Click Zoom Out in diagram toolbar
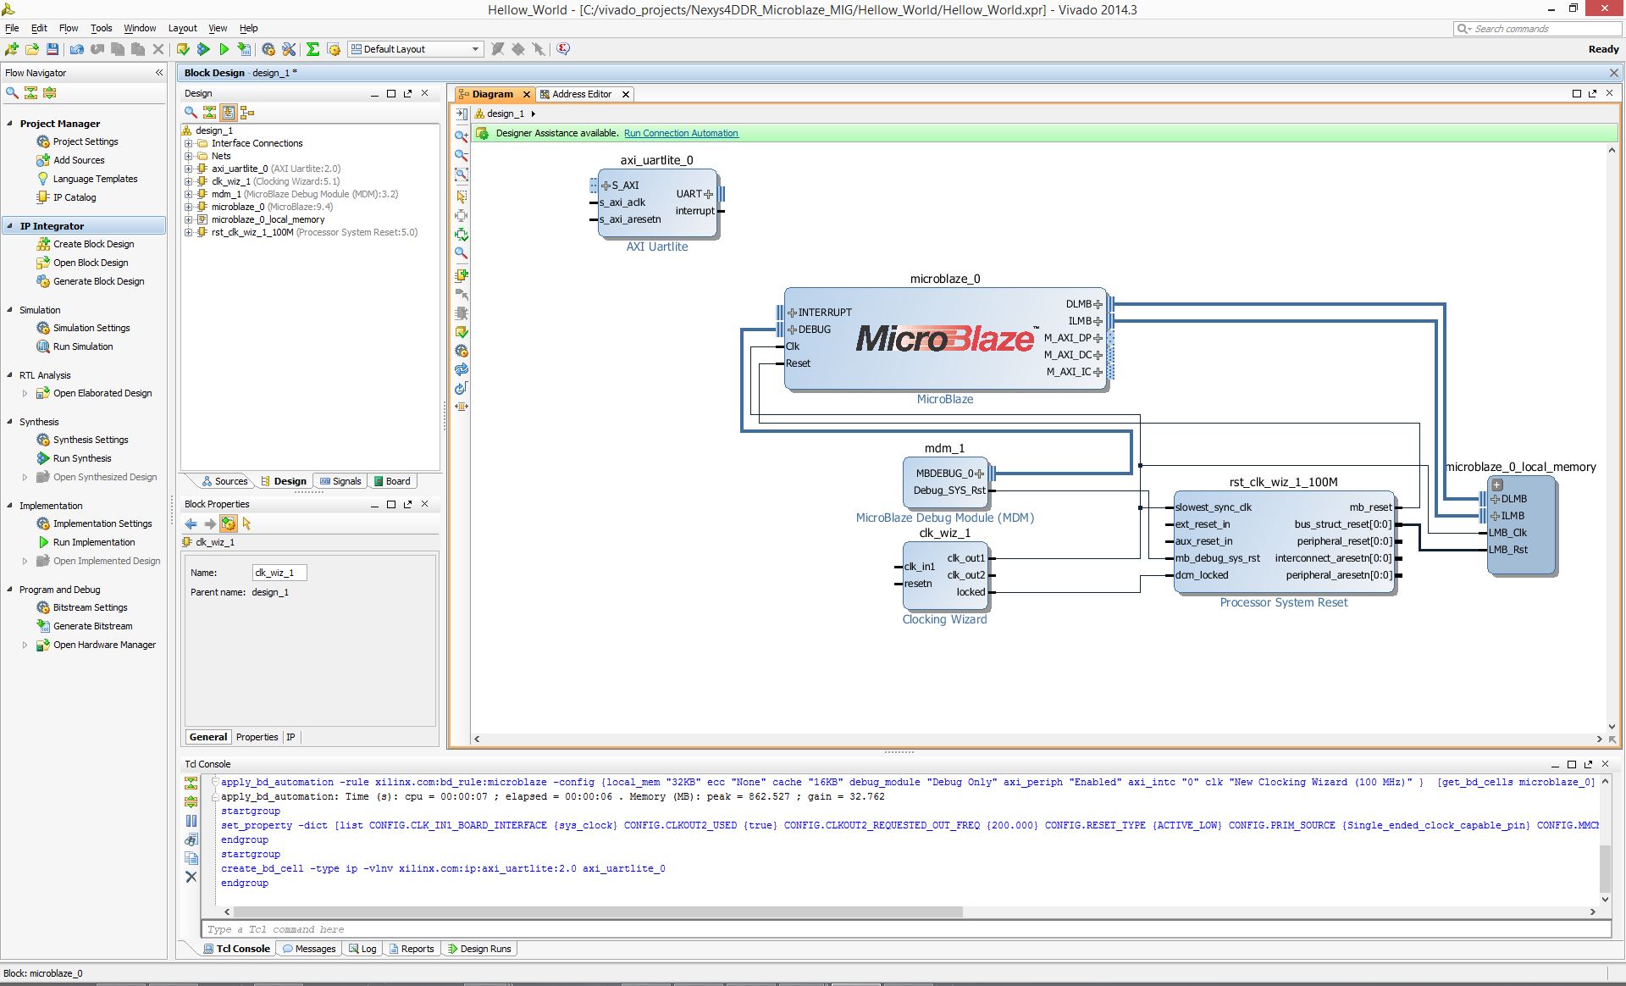The image size is (1626, 986). [462, 155]
